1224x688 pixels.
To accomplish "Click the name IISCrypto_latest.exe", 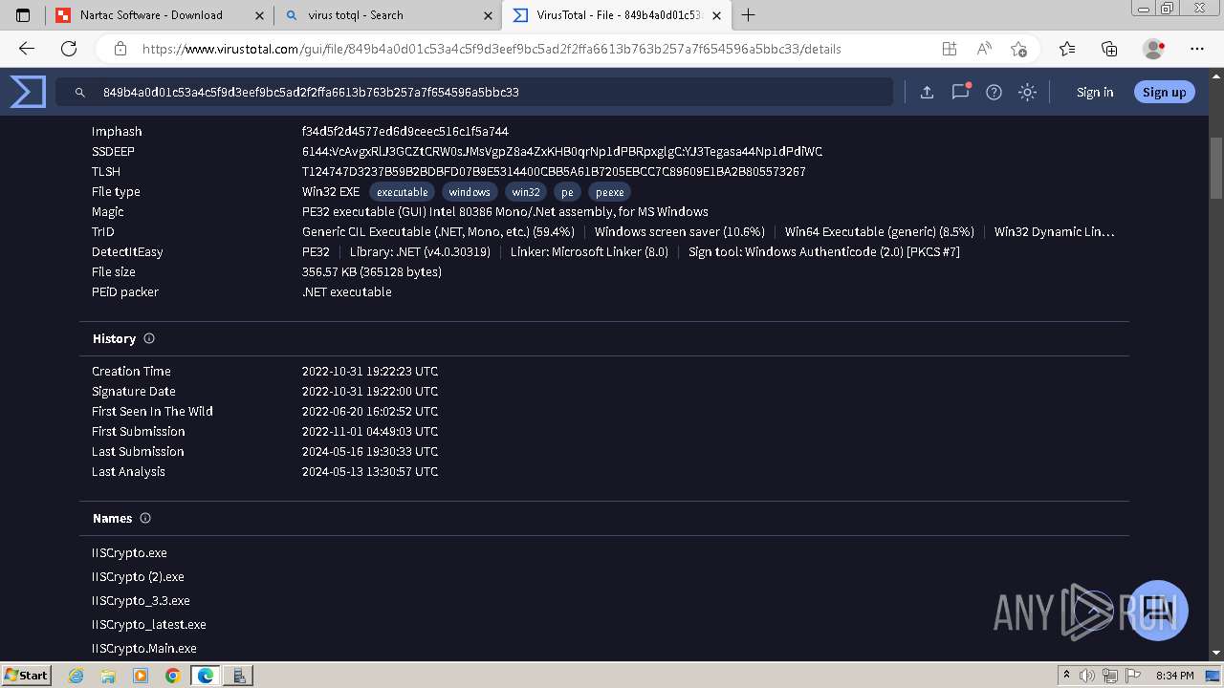I will coord(149,625).
